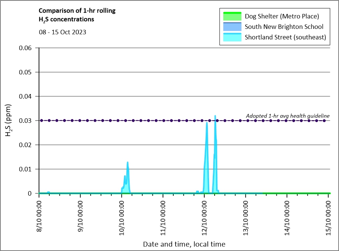The height and width of the screenshot is (251, 339).
Task: Select the 'Shortland Street (southeast)' legend label
Action: point(286,37)
